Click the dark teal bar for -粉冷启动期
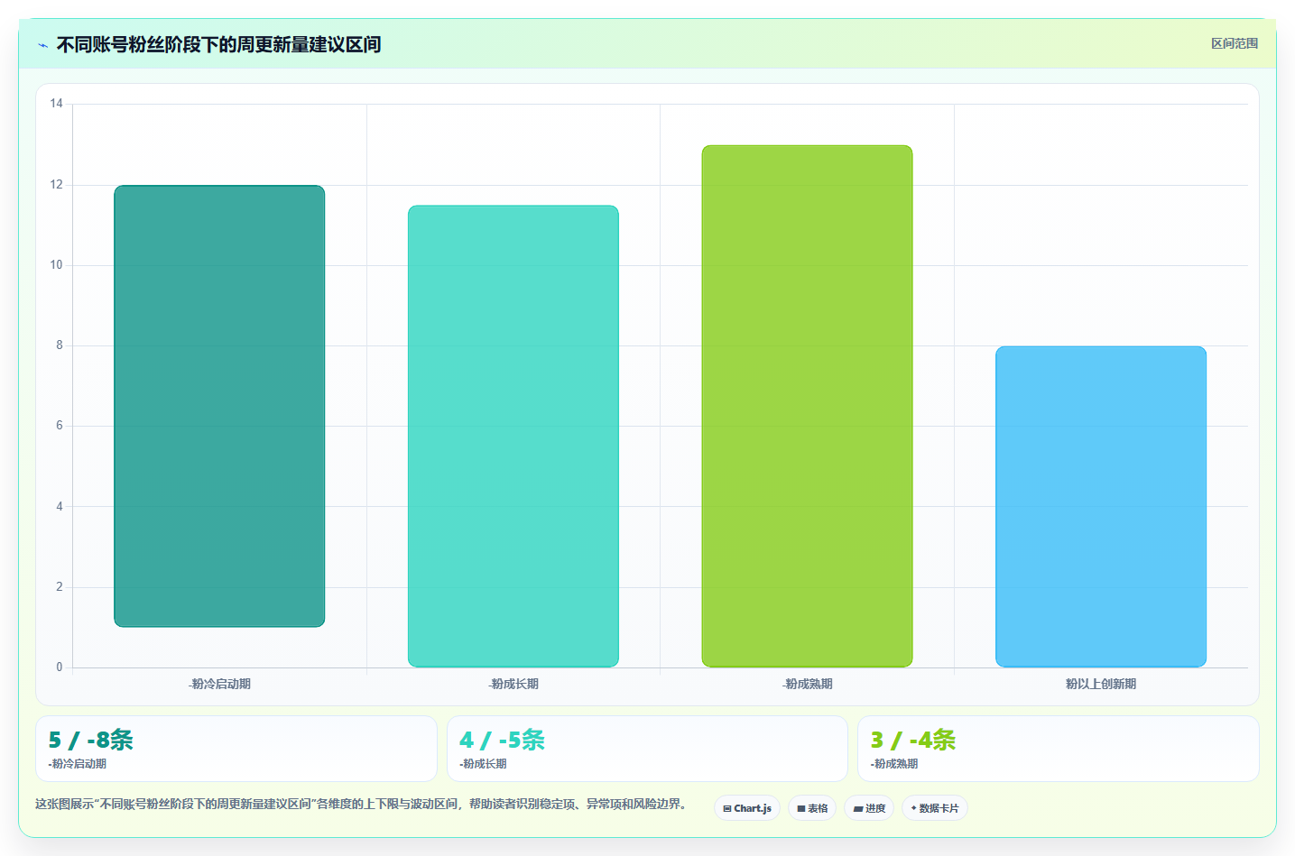This screenshot has width=1295, height=856. click(219, 406)
